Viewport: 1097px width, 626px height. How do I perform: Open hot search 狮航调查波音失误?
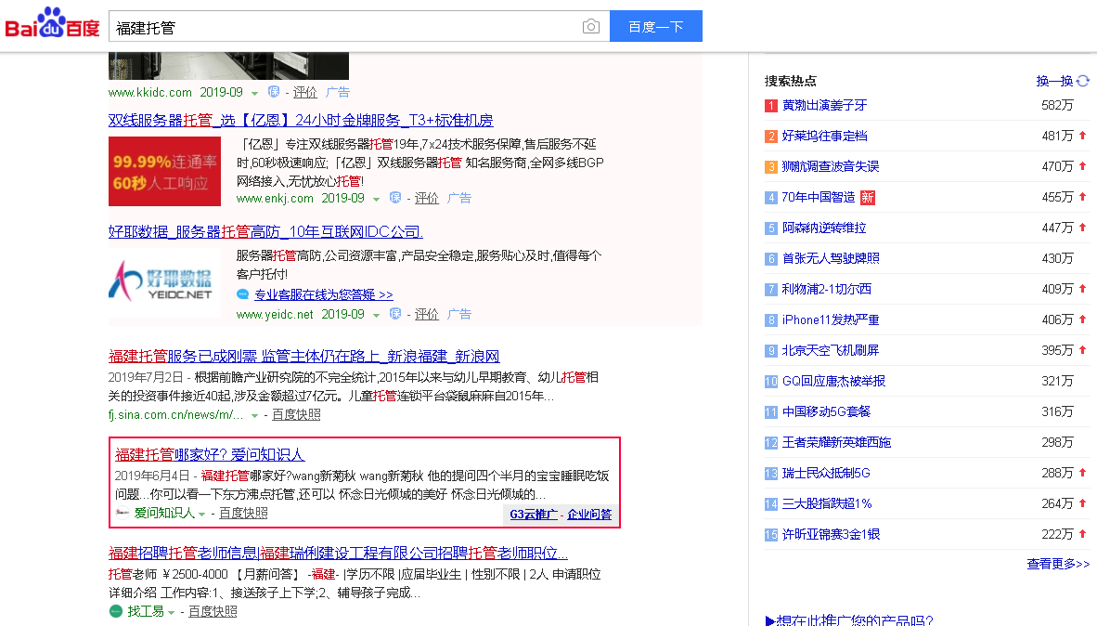coord(831,166)
